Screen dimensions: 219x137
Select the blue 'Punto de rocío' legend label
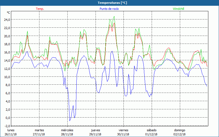[x=109, y=9]
